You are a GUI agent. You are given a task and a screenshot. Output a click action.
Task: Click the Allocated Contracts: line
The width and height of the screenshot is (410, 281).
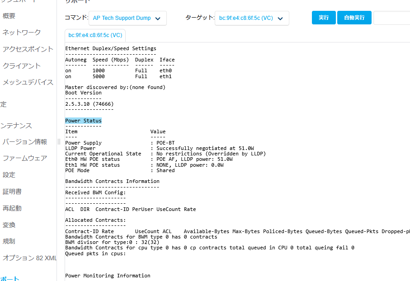(x=95, y=220)
